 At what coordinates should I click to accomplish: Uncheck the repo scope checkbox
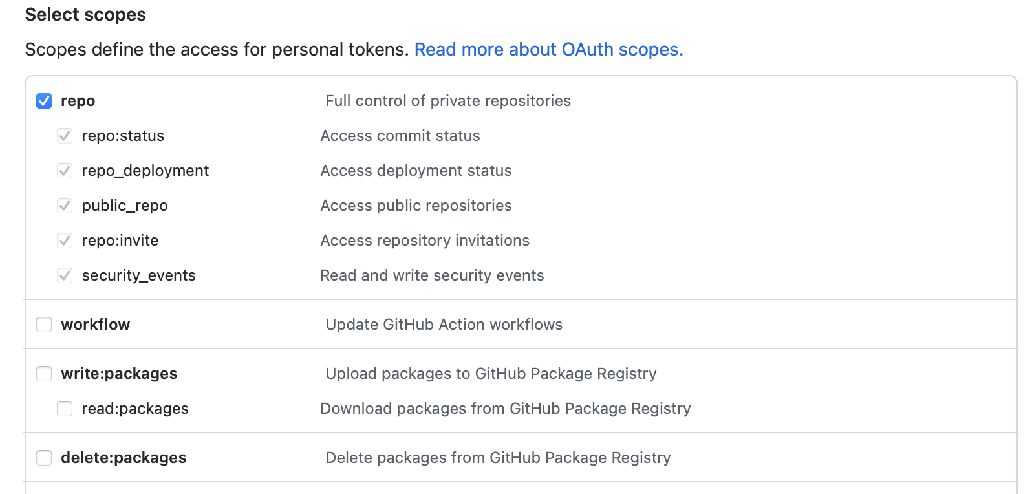click(x=44, y=101)
